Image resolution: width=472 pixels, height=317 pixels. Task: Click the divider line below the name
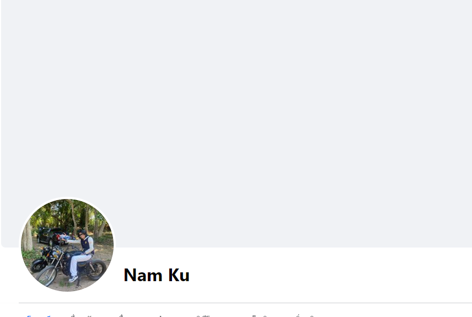[245, 303]
